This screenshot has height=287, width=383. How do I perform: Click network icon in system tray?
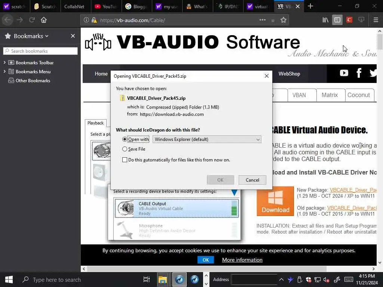pos(317,280)
